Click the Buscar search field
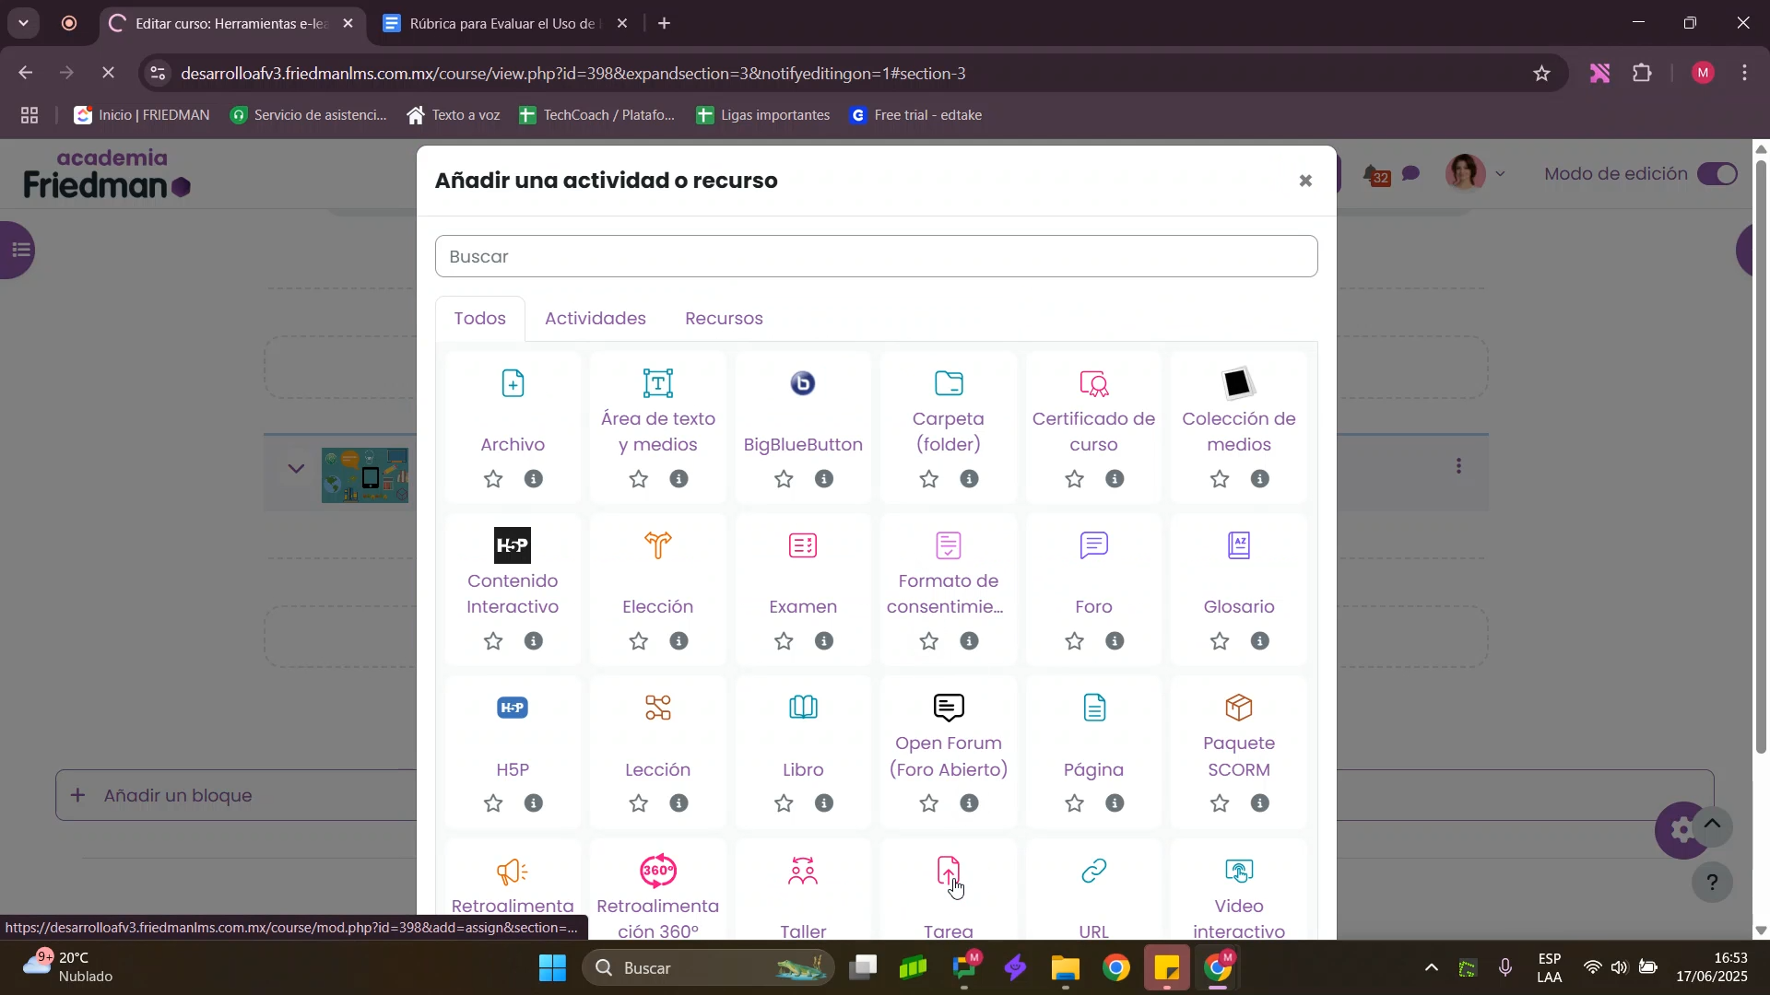1770x995 pixels. point(876,257)
